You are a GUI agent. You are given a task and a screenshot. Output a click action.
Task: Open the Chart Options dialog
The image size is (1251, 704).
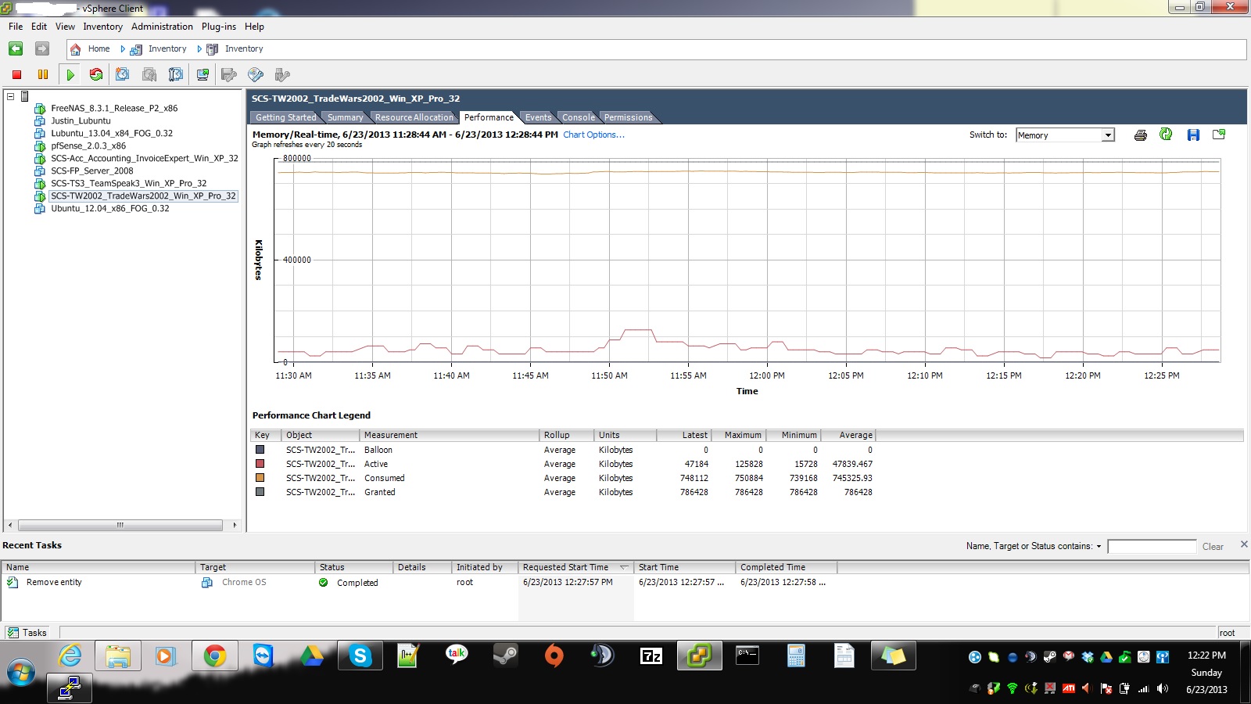click(593, 135)
